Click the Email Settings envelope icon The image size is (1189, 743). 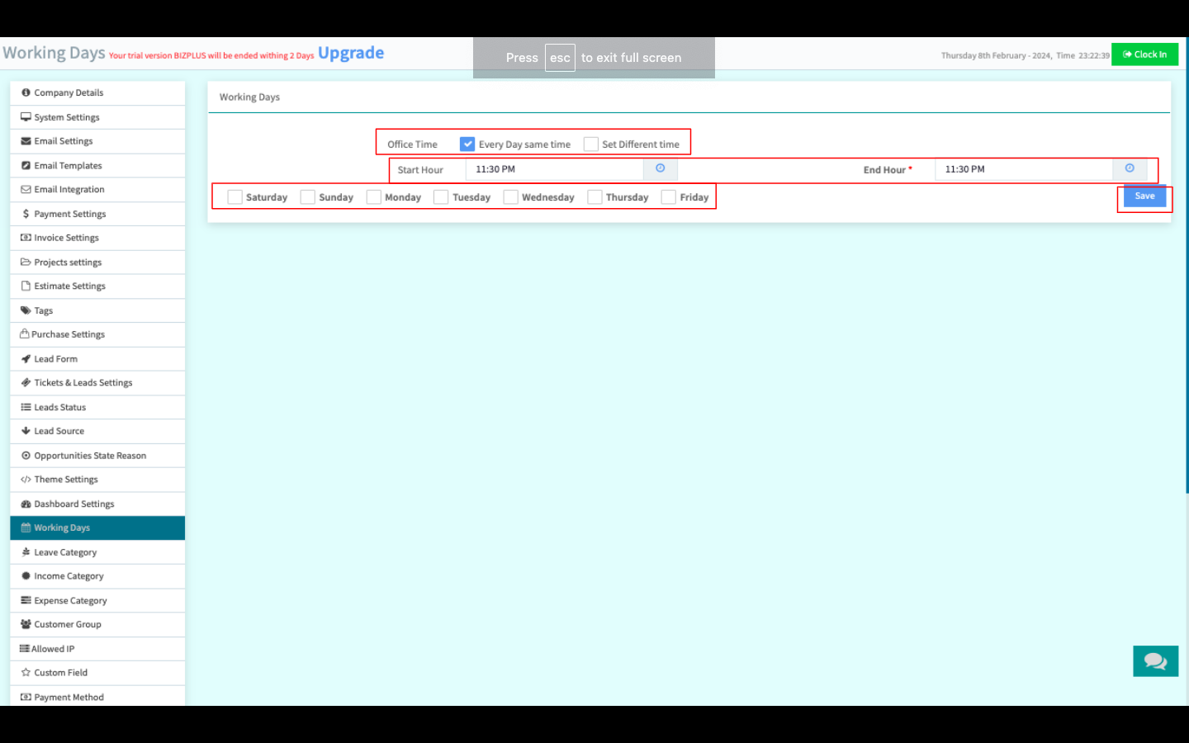coord(26,141)
